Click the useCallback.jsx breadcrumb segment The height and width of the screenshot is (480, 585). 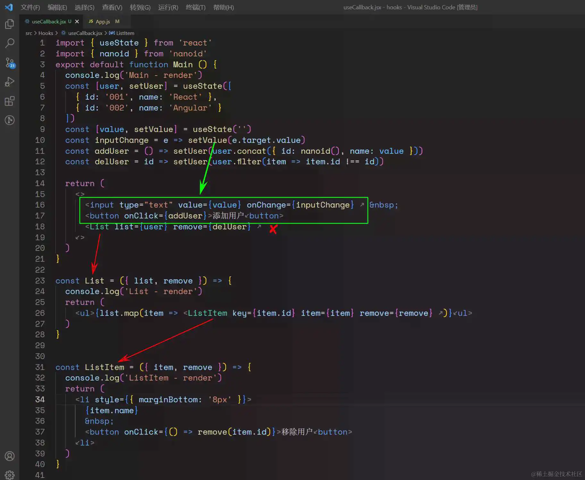pos(85,33)
